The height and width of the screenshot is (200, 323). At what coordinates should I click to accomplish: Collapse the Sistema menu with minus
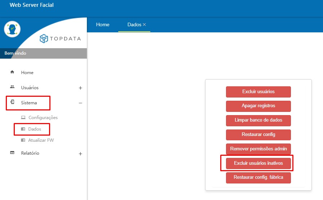point(80,103)
